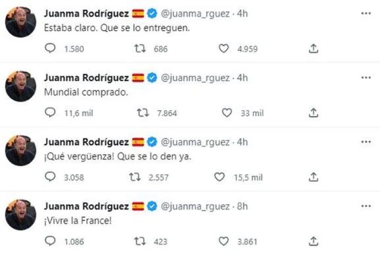Open profile avatar beside "Mundial comprado" tweet
The height and width of the screenshot is (253, 380).
tap(20, 86)
